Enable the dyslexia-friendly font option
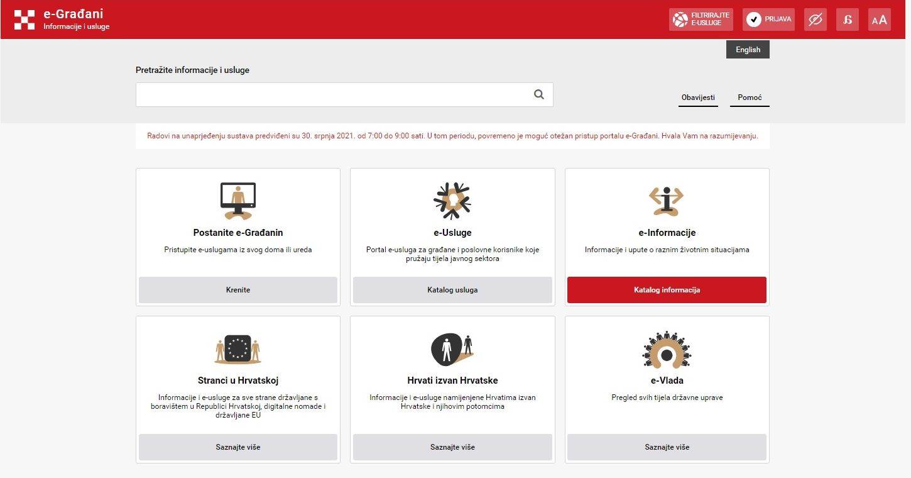The width and height of the screenshot is (911, 478). (847, 19)
